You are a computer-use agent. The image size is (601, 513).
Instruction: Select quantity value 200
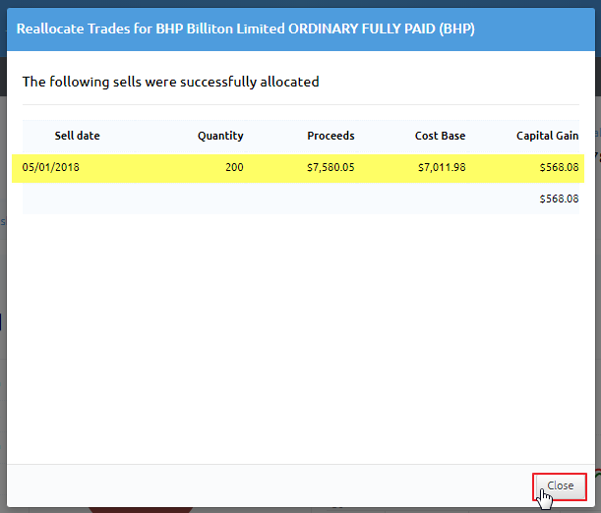coord(234,167)
